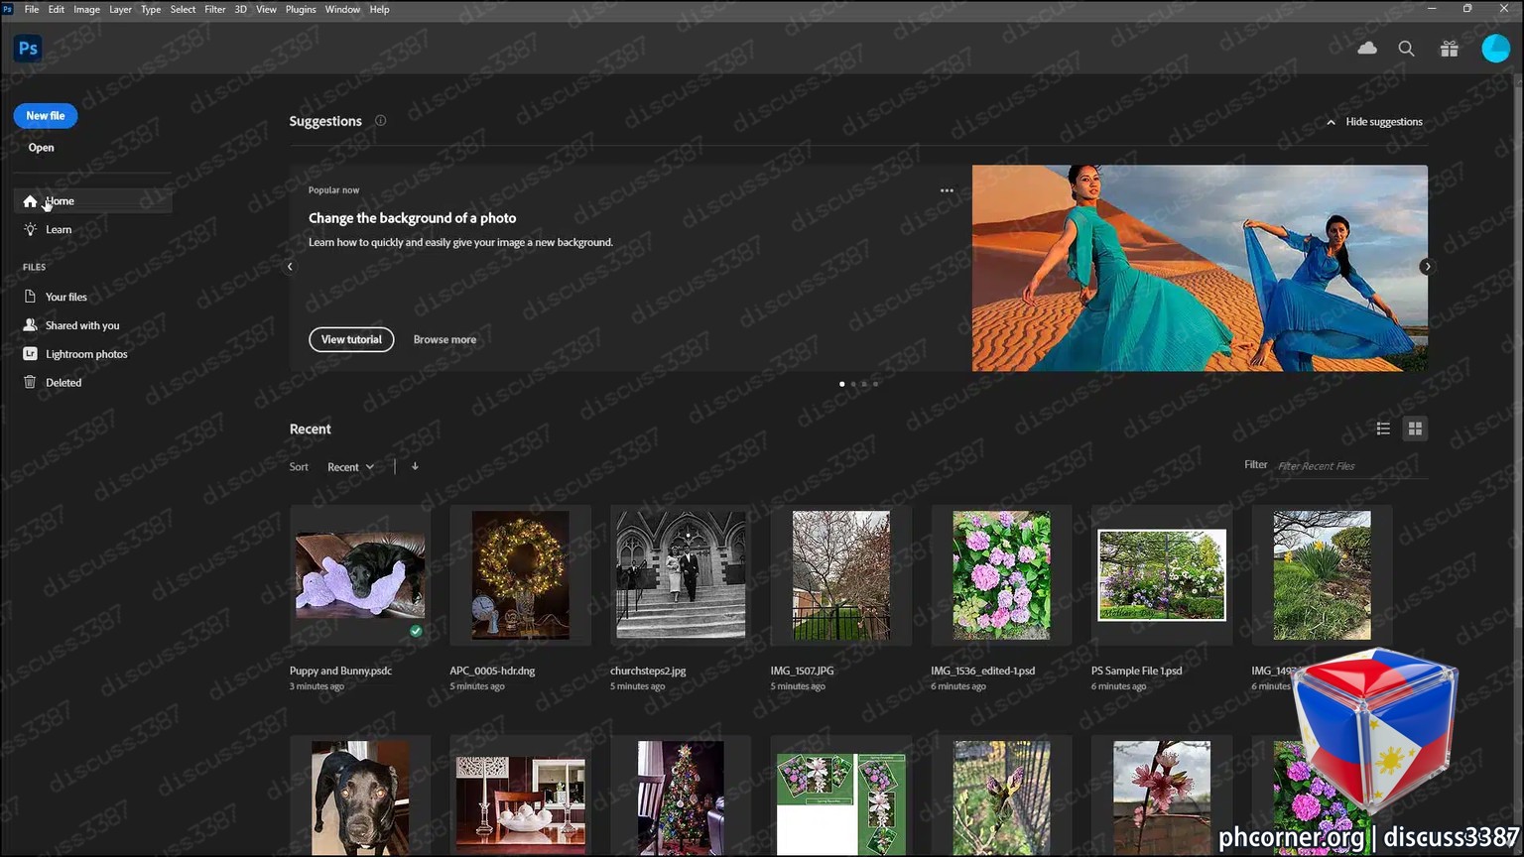This screenshot has height=857, width=1524.
Task: Open the user profile avatar
Action: [1495, 48]
